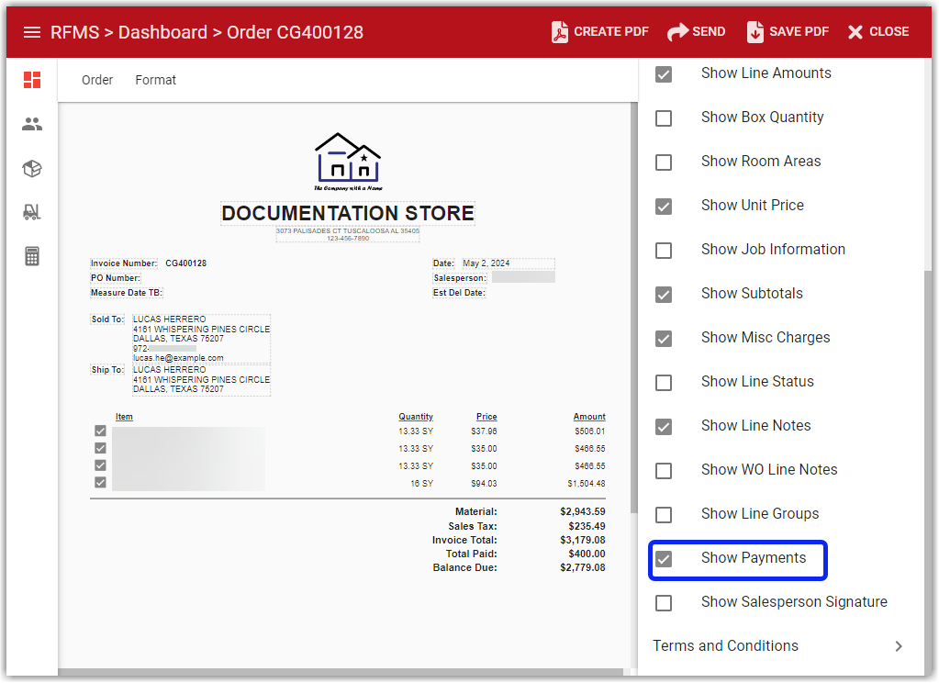Image resolution: width=939 pixels, height=683 pixels.
Task: Click the Item column header
Action: [x=124, y=417]
